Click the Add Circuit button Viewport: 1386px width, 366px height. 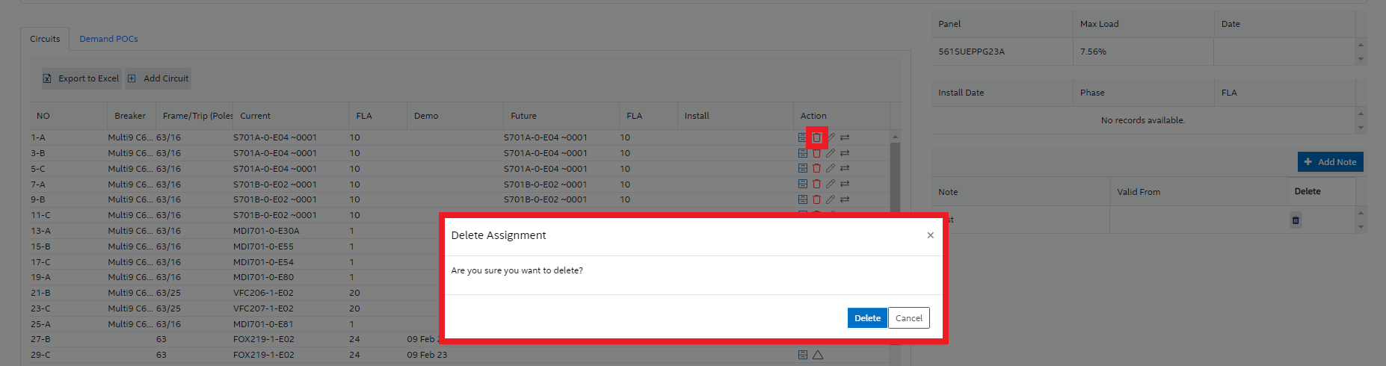[x=158, y=78]
